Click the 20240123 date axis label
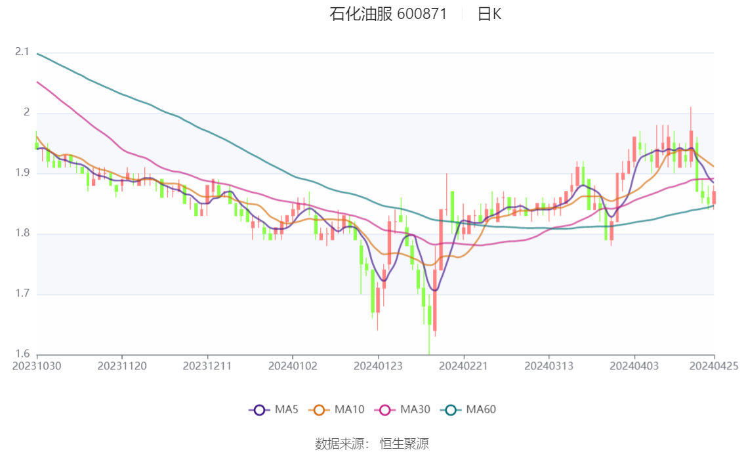 (x=378, y=366)
